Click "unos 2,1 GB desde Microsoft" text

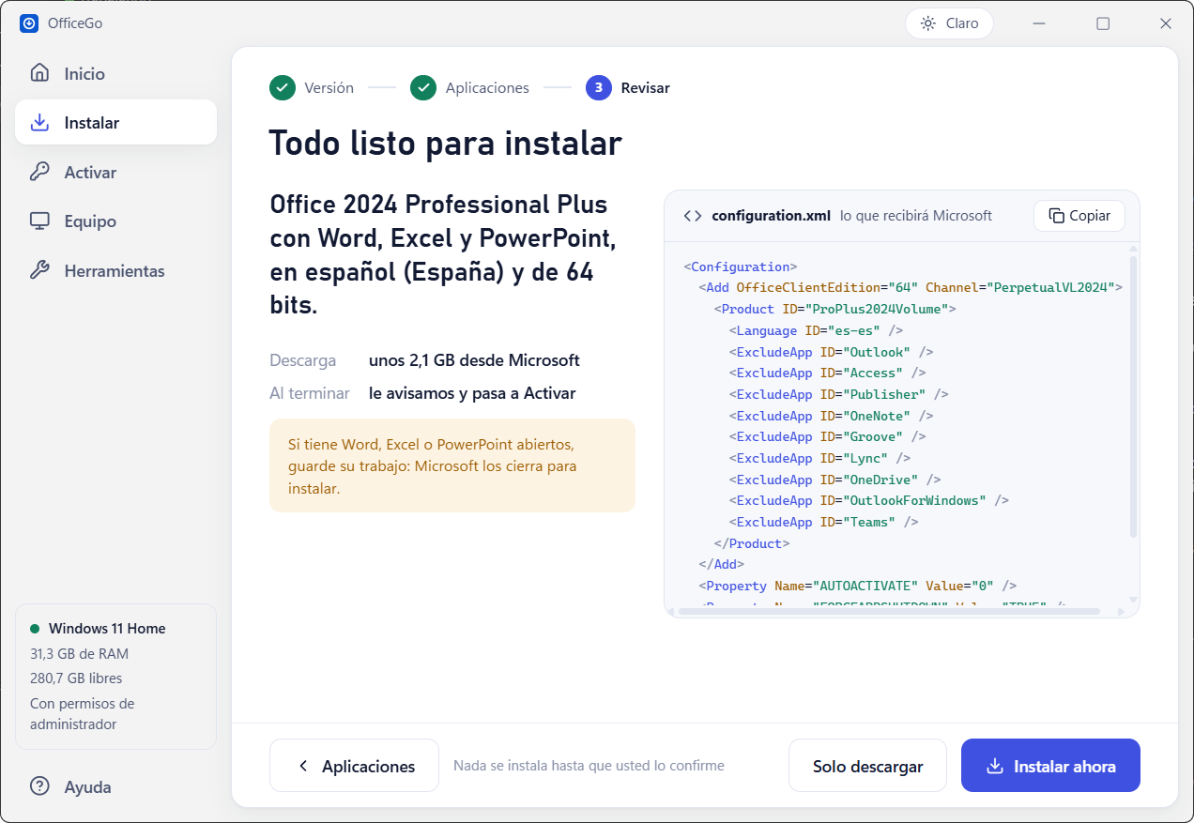coord(474,360)
